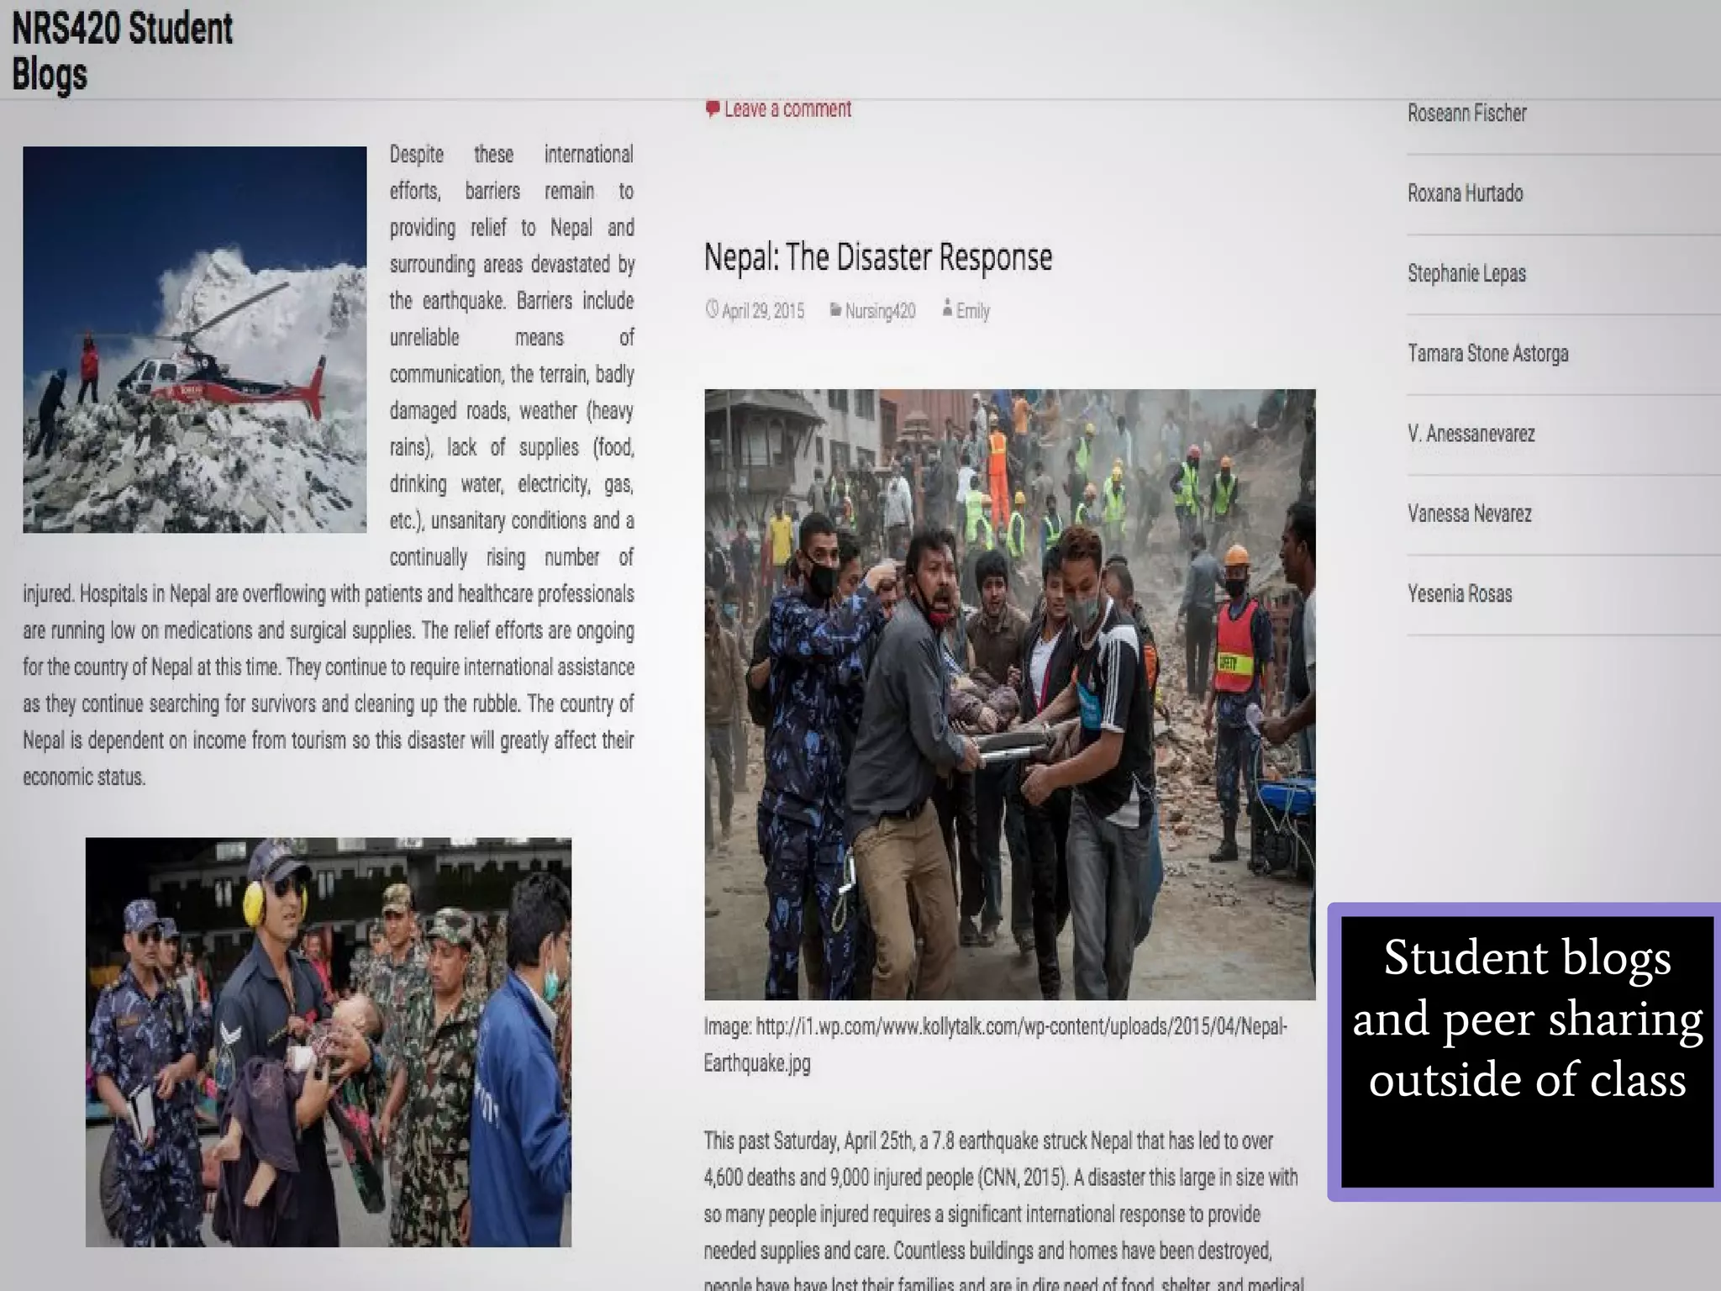This screenshot has height=1291, width=1721.
Task: Open the Nursing420 category link
Action: (880, 311)
